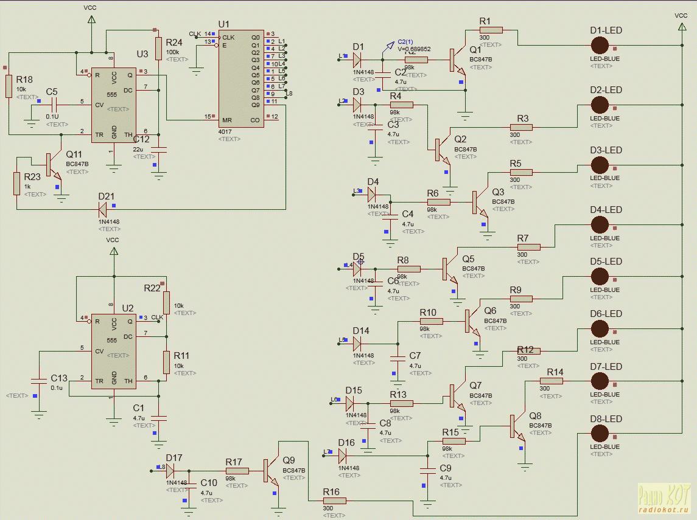Select the D4-LED blue LED symbol
The width and height of the screenshot is (697, 520).
tap(600, 225)
